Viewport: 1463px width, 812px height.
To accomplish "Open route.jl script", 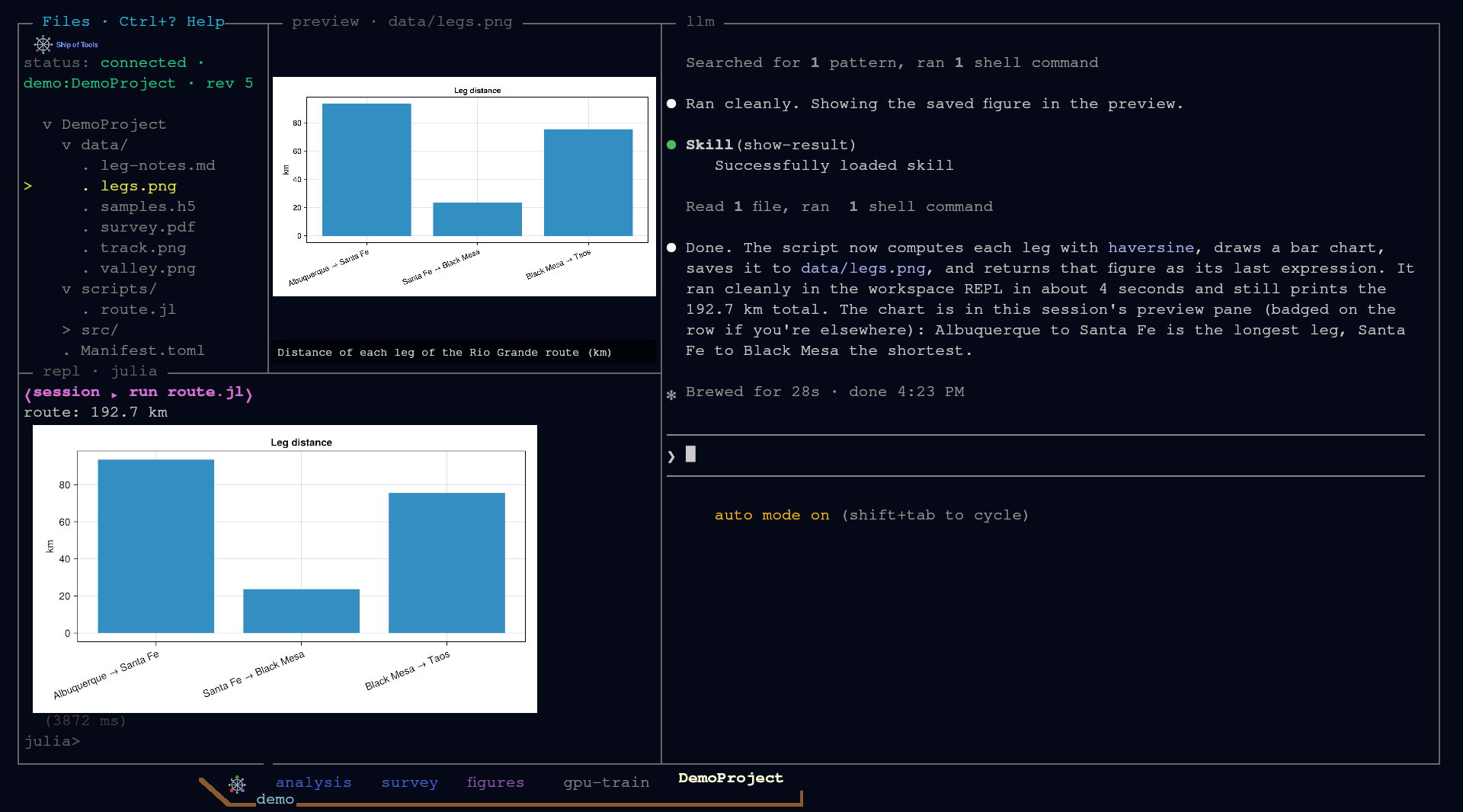I will tap(138, 309).
